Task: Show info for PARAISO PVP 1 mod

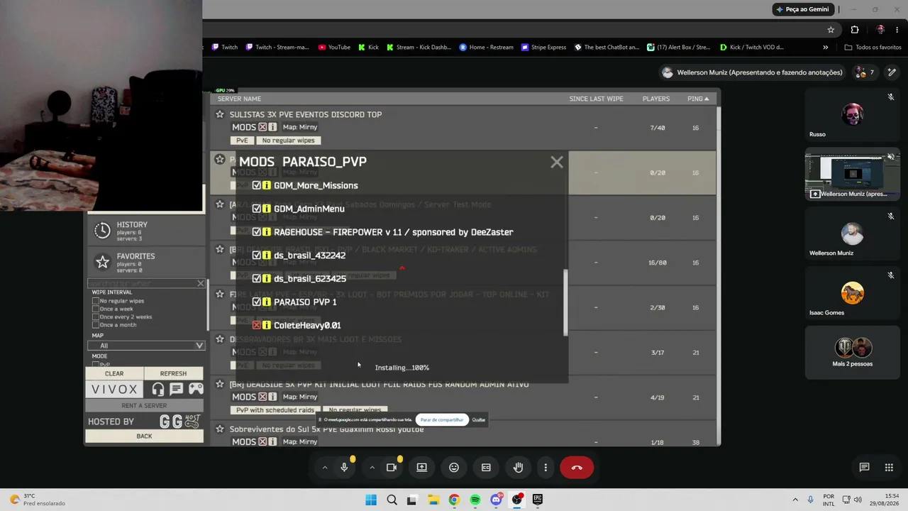Action: (267, 302)
